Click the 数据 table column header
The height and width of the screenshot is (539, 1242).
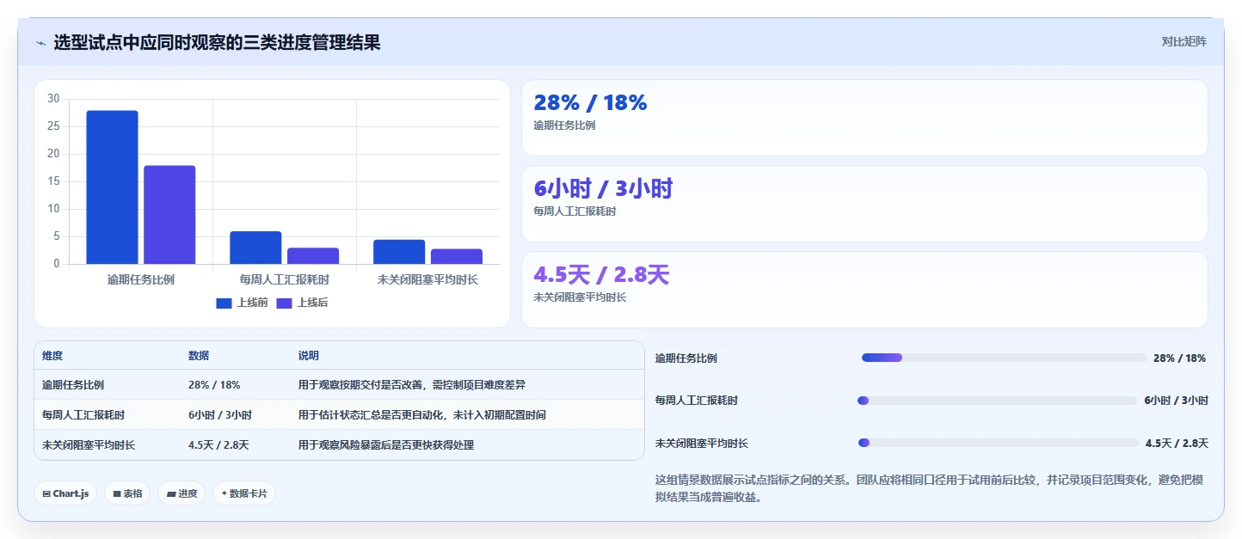(x=199, y=356)
